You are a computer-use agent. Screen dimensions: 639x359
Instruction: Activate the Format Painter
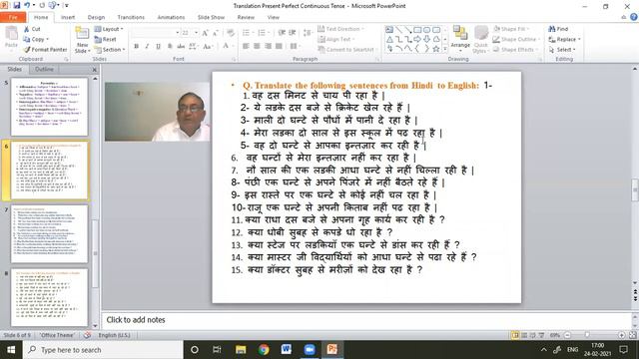45,49
